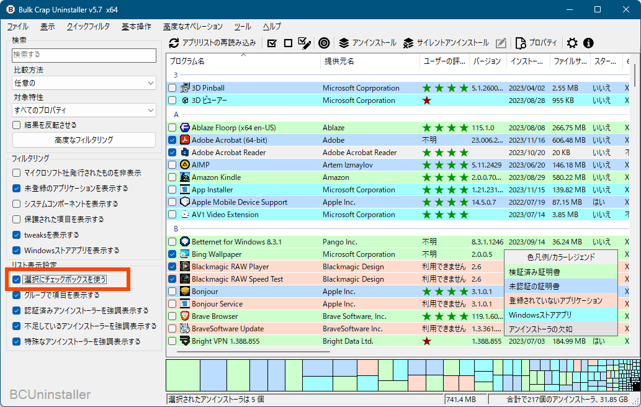
Task: Click the Bright VPN app icon
Action: point(185,341)
